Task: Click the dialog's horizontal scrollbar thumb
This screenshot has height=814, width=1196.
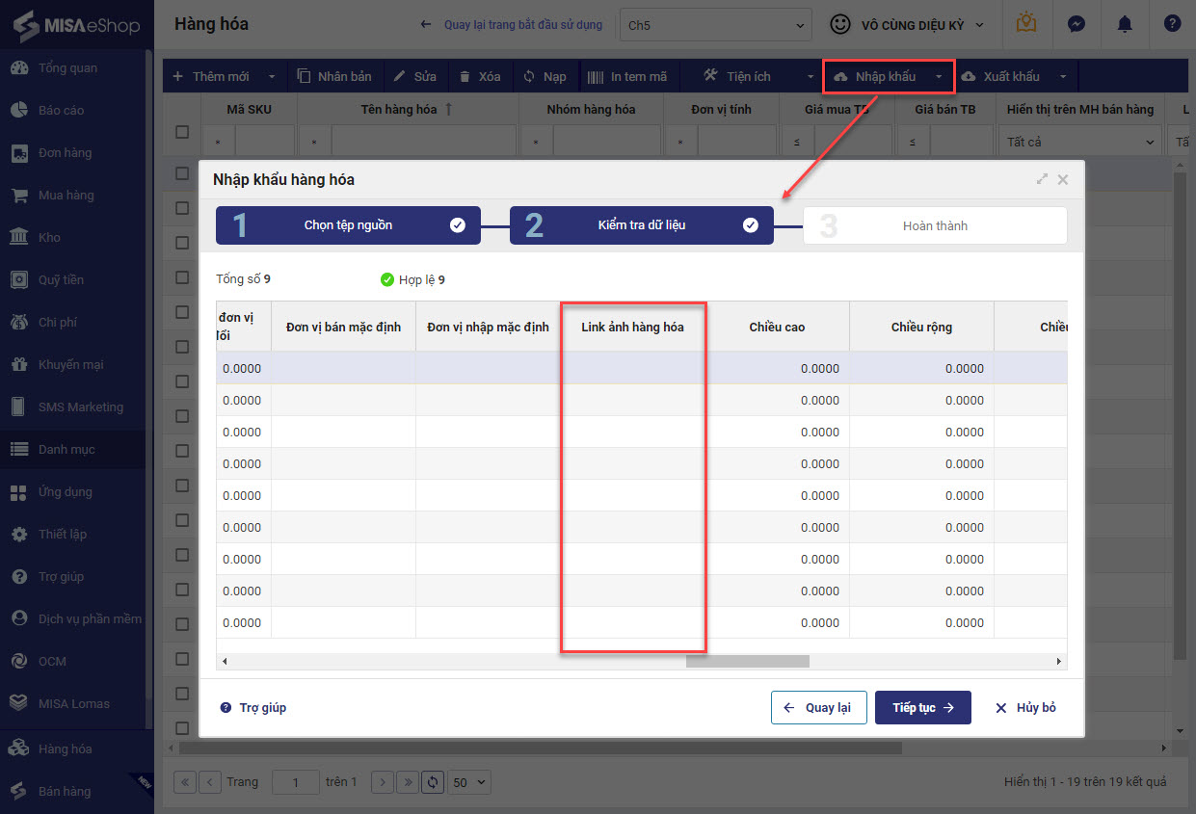Action: click(x=747, y=662)
